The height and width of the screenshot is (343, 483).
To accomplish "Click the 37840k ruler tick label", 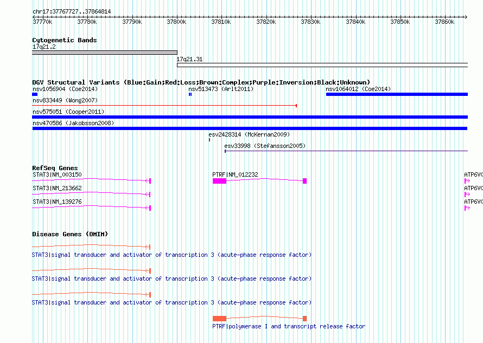I will click(355, 22).
